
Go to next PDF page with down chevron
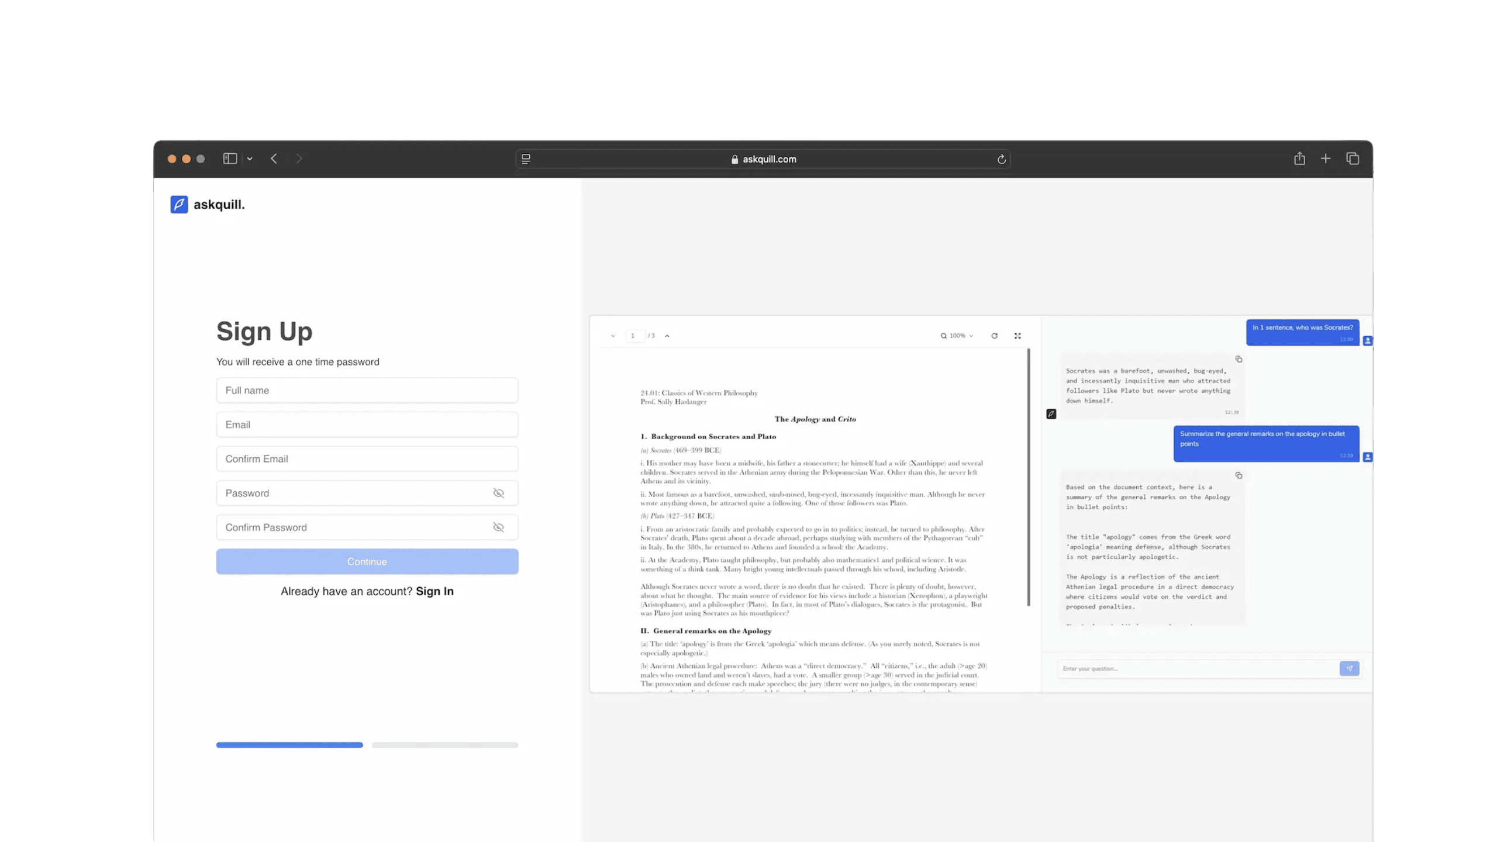click(613, 336)
